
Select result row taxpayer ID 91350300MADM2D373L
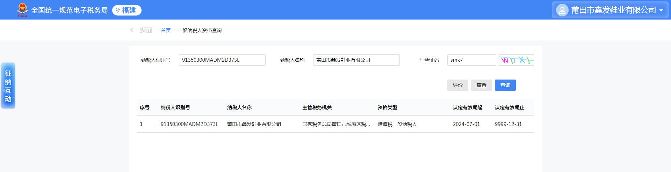tap(189, 124)
